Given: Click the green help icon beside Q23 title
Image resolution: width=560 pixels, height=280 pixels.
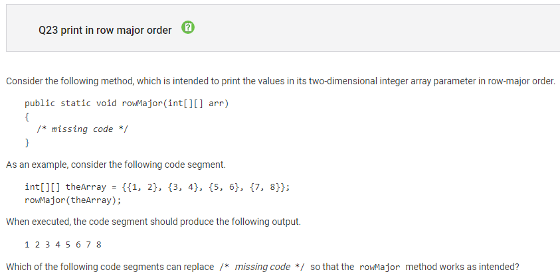Looking at the screenshot, I should pos(188,27).
